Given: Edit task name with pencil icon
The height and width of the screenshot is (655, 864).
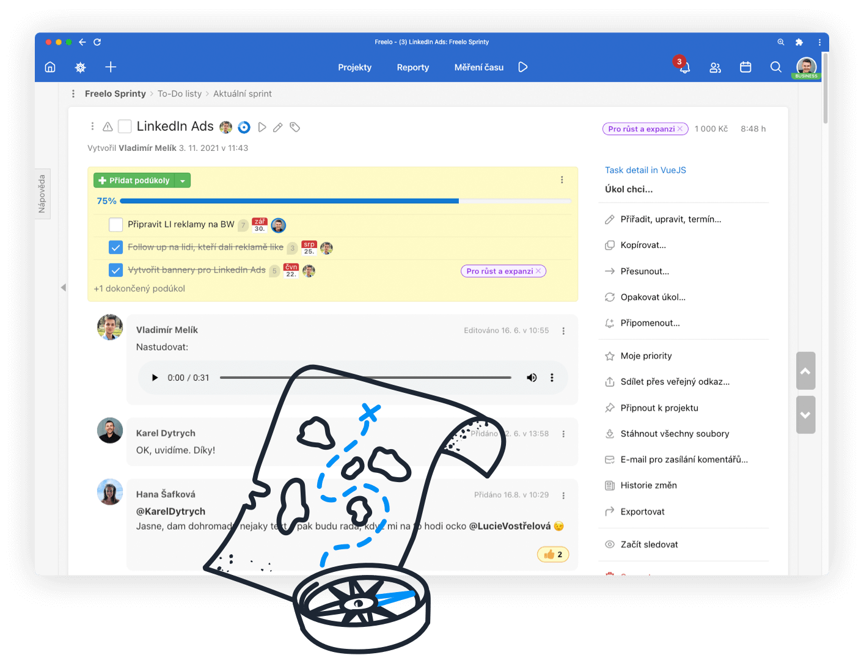Looking at the screenshot, I should tap(278, 127).
